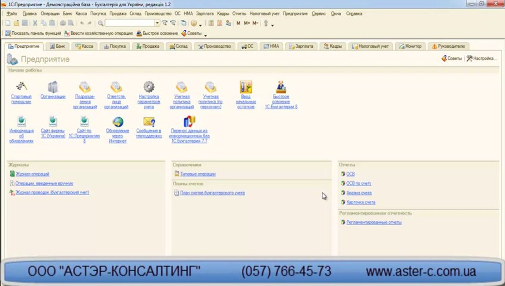Switch to the Руководителю tab

tap(449, 46)
